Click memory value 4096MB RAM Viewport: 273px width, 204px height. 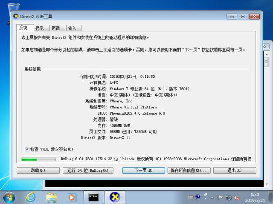point(120,125)
